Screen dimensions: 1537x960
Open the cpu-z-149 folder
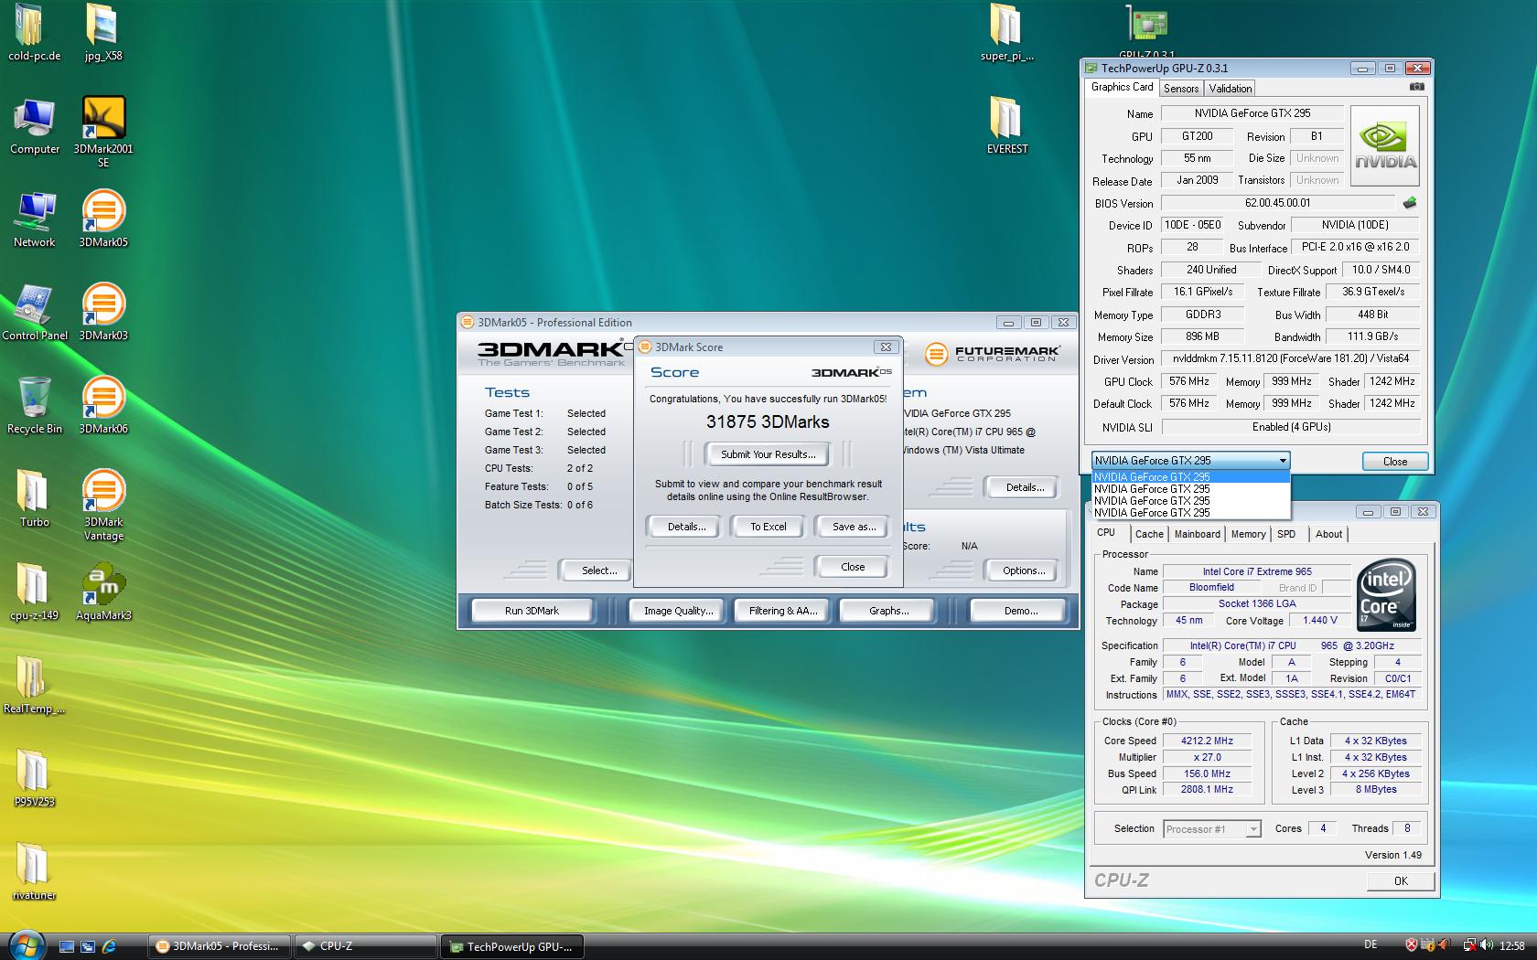[x=35, y=593]
